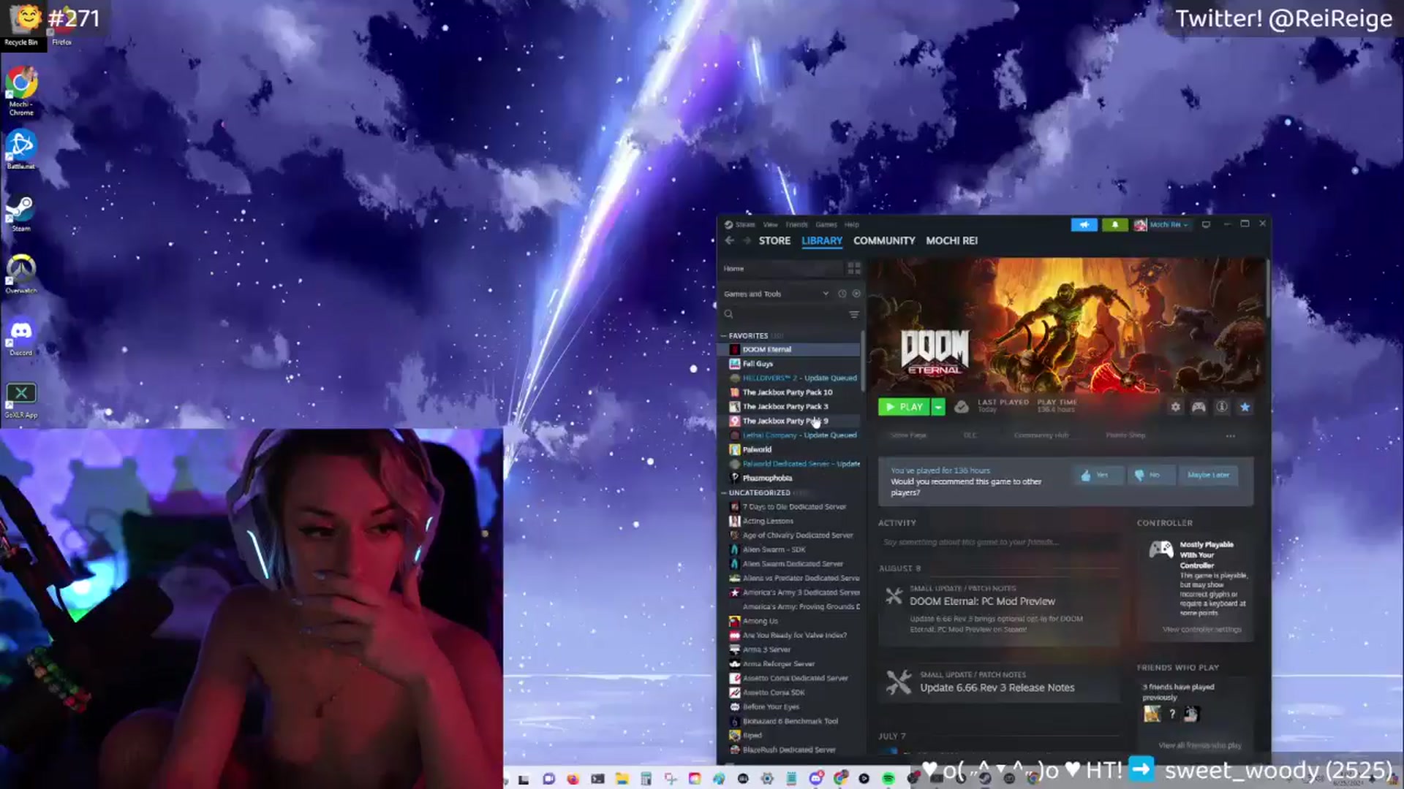Show game info via the info icon
The image size is (1404, 789).
point(1222,407)
